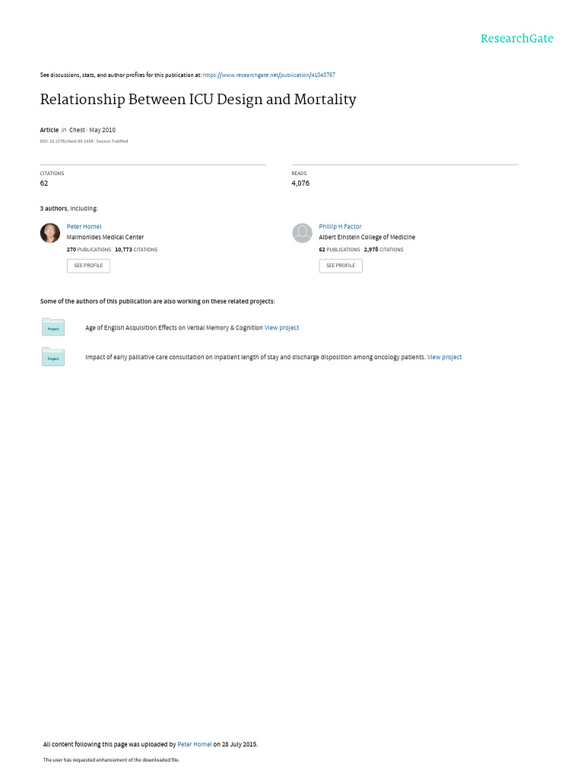The image size is (584, 779).
Task: Open Phillip H Factor's author name link
Action: [340, 227]
